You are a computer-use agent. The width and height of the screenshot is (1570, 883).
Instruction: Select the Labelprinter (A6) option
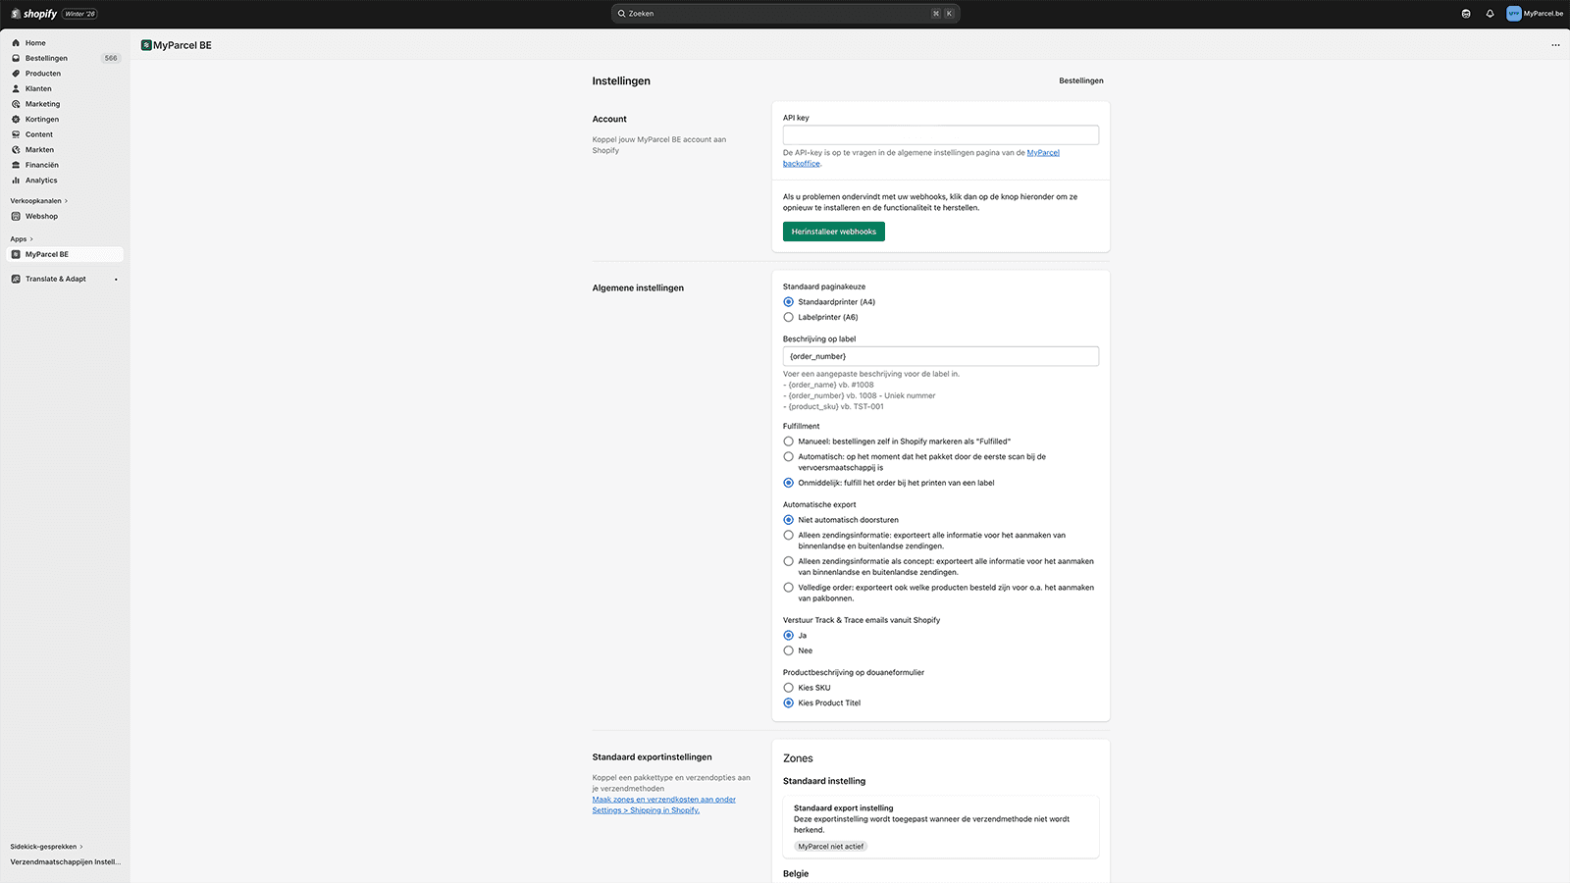tap(789, 317)
